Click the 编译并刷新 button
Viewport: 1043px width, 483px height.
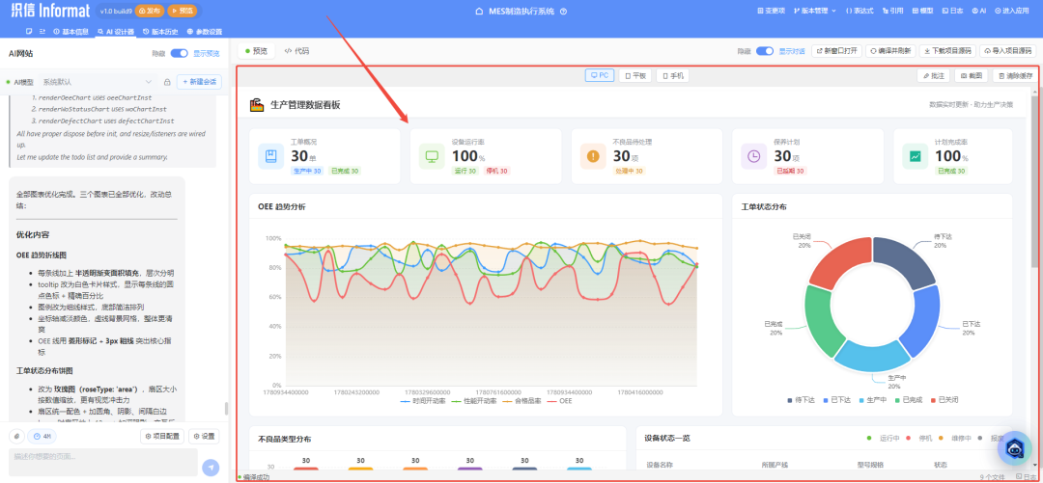tap(891, 51)
